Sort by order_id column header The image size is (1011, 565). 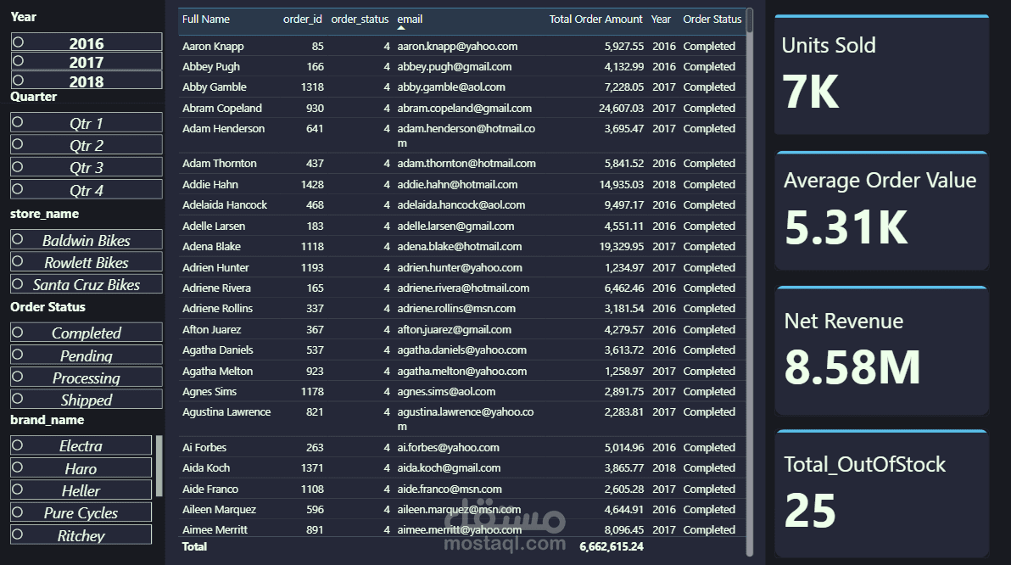(303, 20)
